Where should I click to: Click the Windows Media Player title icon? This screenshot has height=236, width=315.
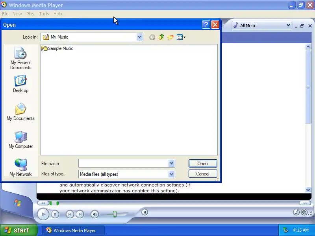pos(4,5)
